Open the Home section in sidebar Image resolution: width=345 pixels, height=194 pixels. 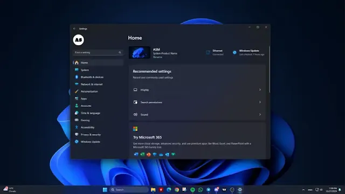point(98,63)
